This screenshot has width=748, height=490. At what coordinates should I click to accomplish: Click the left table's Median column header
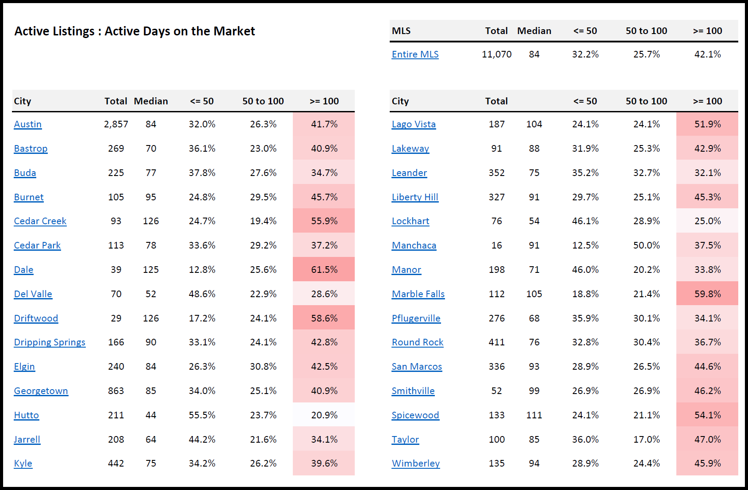pyautogui.click(x=151, y=101)
